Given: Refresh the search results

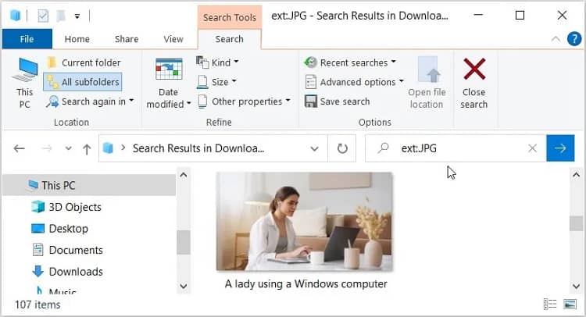Looking at the screenshot, I should point(342,148).
